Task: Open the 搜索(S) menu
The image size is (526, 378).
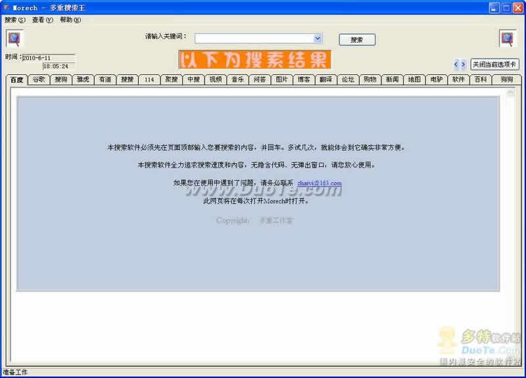Action: tap(14, 20)
